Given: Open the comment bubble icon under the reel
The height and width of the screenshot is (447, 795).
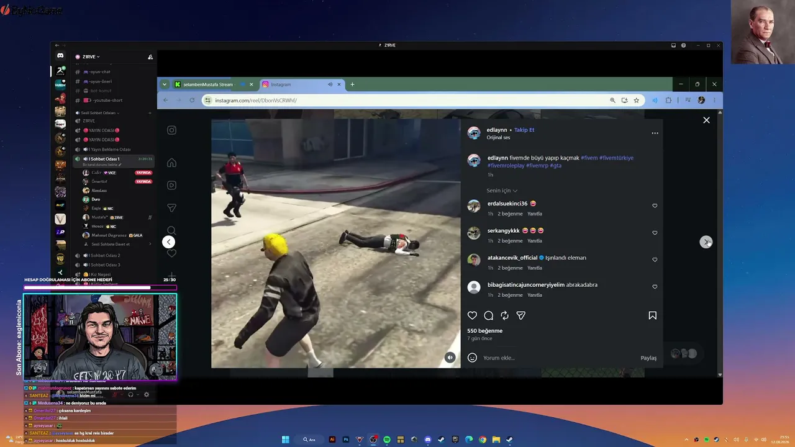Looking at the screenshot, I should click(489, 315).
